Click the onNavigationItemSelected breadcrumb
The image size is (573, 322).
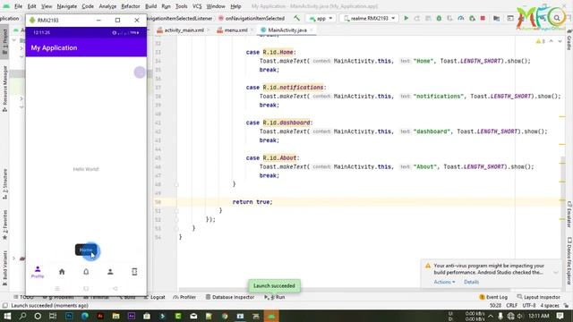(252, 18)
